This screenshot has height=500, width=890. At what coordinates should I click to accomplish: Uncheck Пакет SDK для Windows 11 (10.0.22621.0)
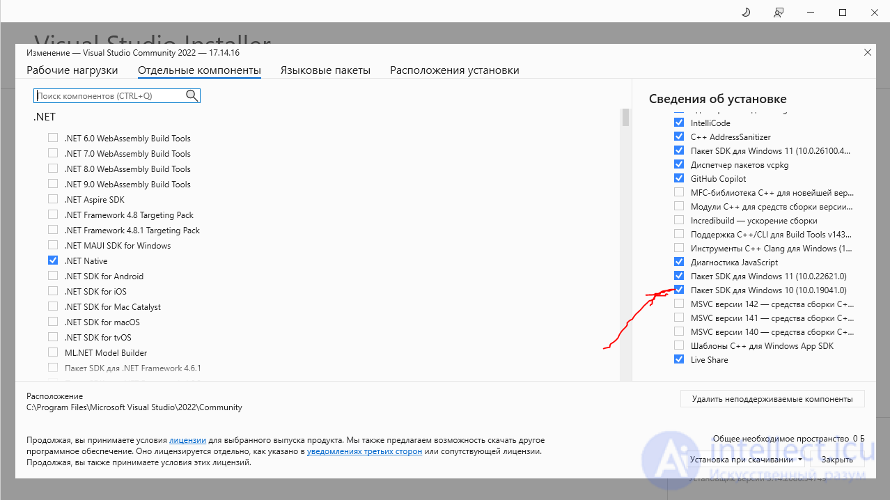pyautogui.click(x=679, y=276)
